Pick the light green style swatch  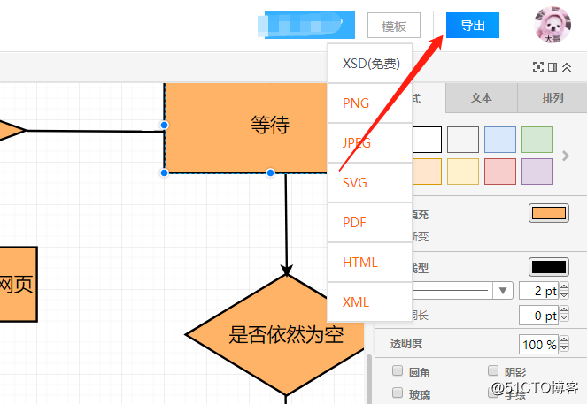tap(537, 140)
